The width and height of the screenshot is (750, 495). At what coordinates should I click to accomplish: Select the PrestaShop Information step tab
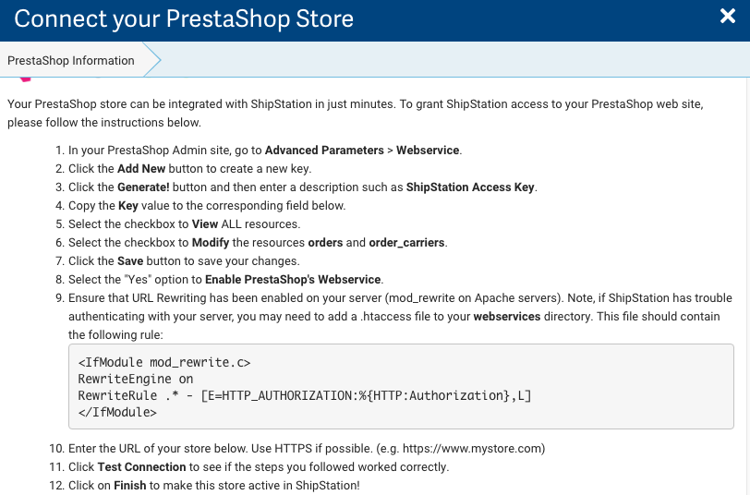[x=71, y=61]
